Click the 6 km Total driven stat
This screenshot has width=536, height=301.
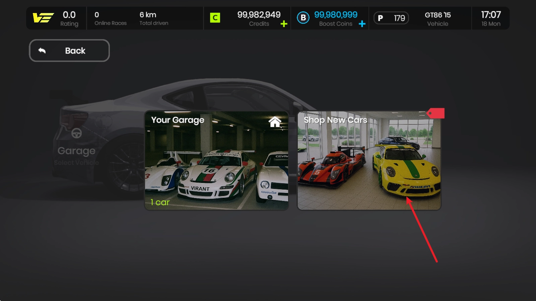pos(153,19)
